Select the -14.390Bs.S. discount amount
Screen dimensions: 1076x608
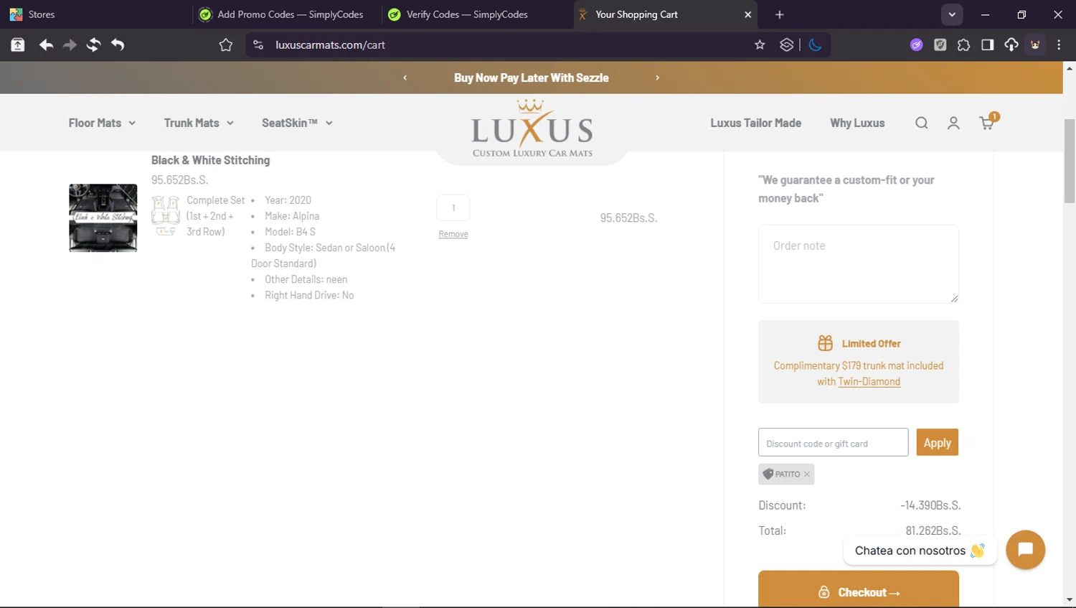(930, 505)
